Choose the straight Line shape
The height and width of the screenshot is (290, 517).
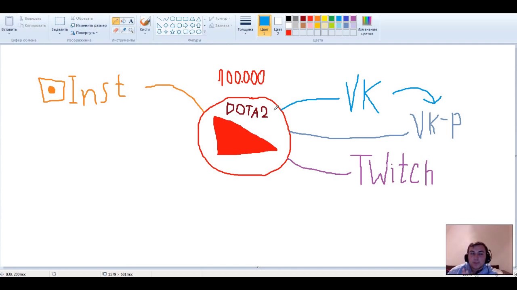click(x=159, y=19)
